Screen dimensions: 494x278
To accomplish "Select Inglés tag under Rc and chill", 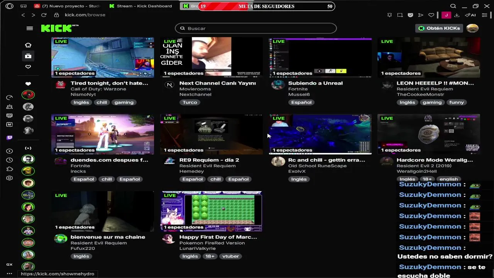I will (299, 179).
